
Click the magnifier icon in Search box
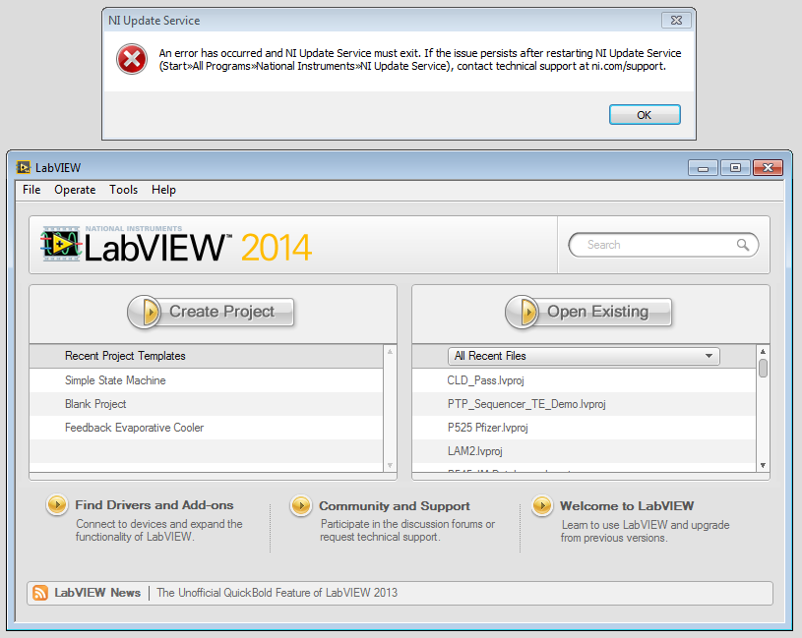click(743, 245)
